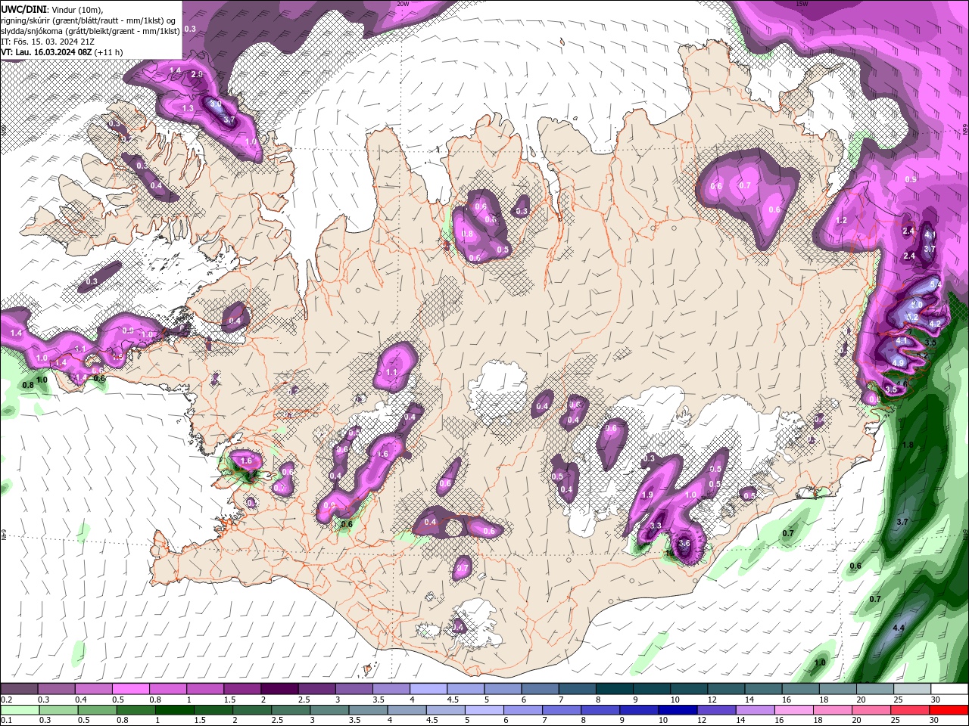969x726 pixels.
Task: Click the 3.3 snowfall value on the map
Action: click(x=656, y=526)
